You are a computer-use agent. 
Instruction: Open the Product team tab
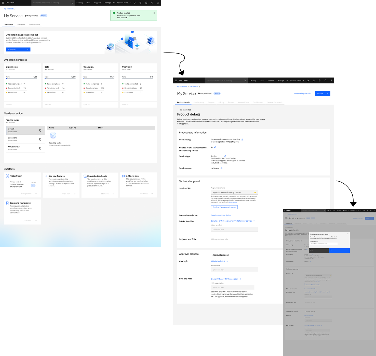point(35,25)
